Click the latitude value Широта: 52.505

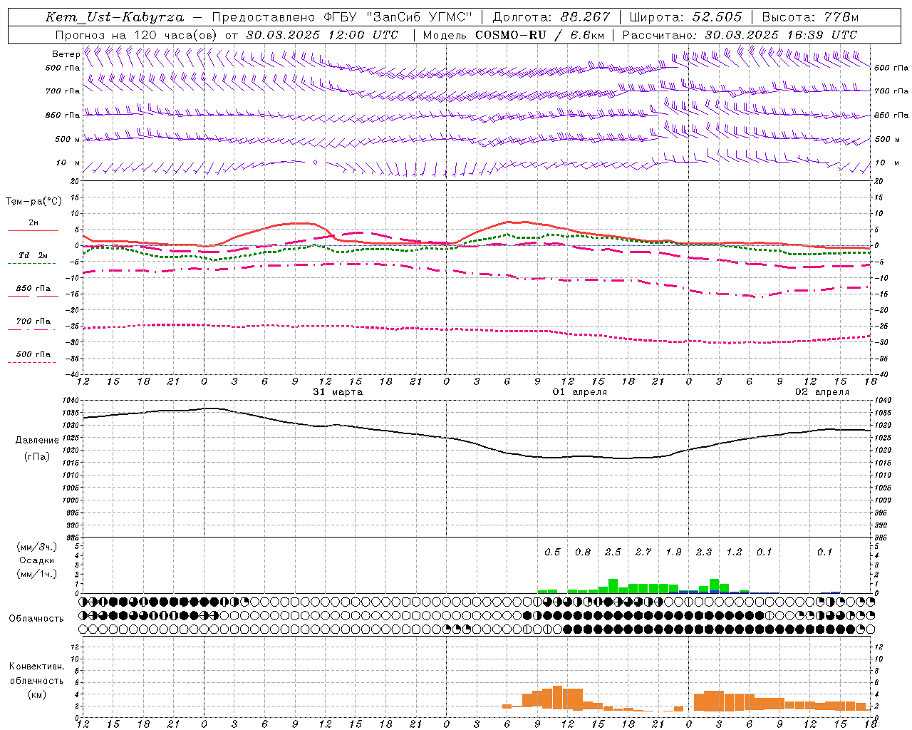685,17
